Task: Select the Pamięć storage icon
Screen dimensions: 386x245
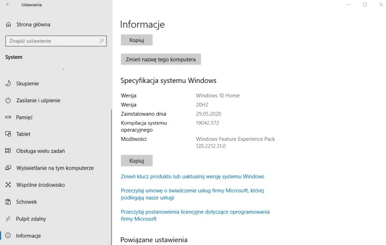Action: (x=8, y=117)
